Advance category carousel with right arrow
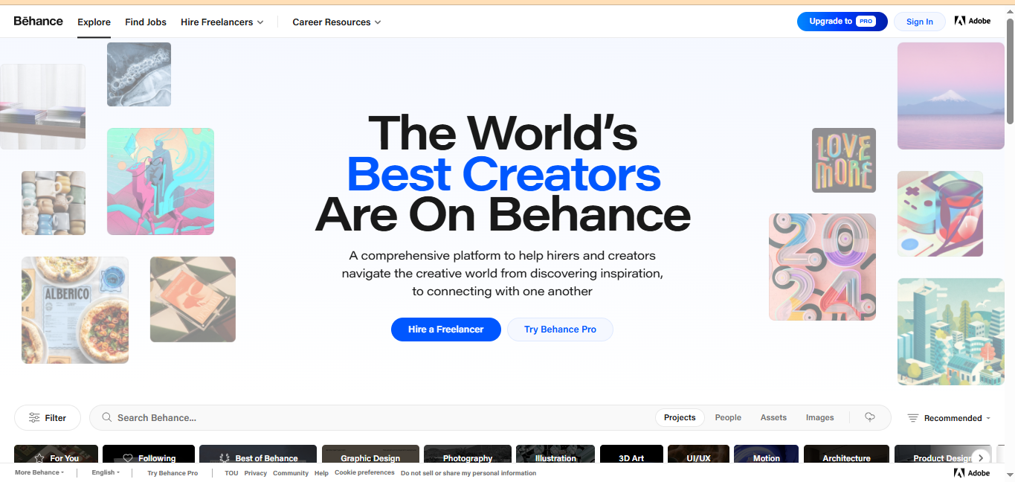The width and height of the screenshot is (1015, 482). pos(982,457)
